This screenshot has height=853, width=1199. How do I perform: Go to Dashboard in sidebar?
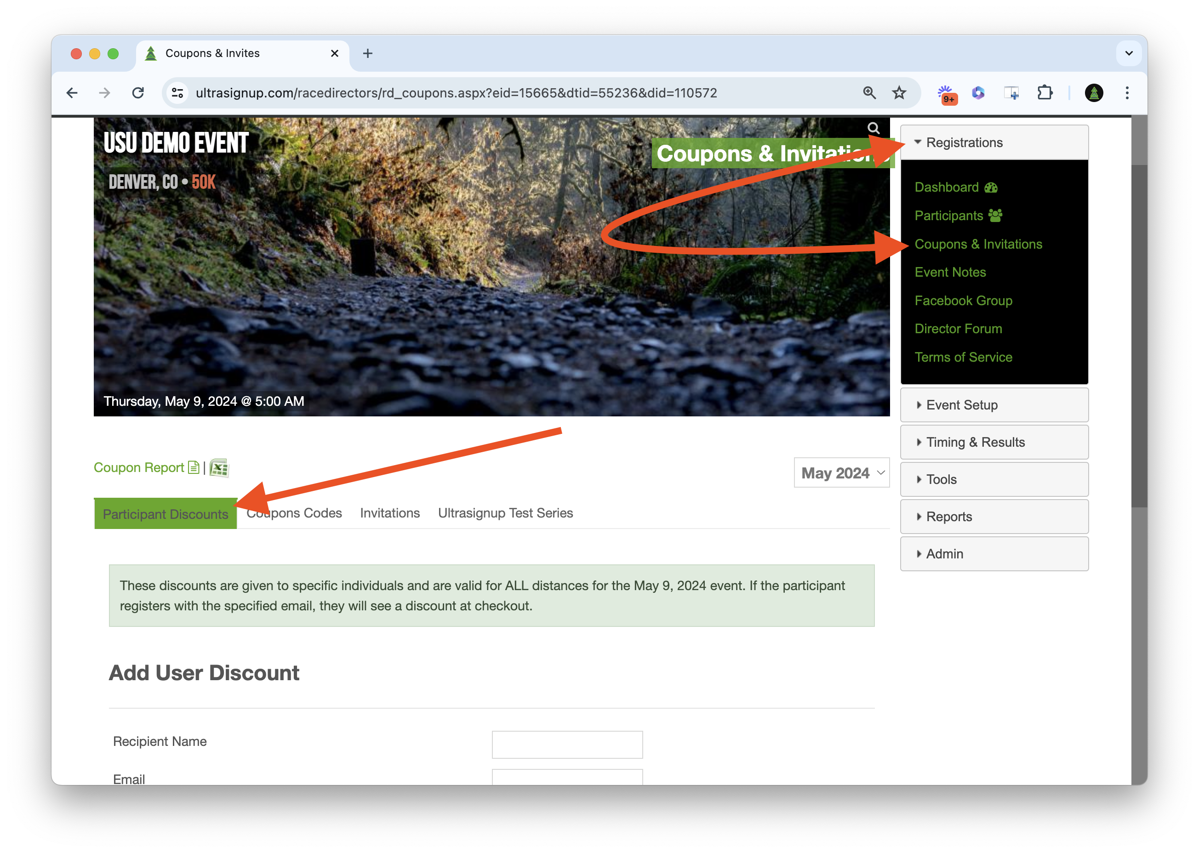[x=946, y=188]
